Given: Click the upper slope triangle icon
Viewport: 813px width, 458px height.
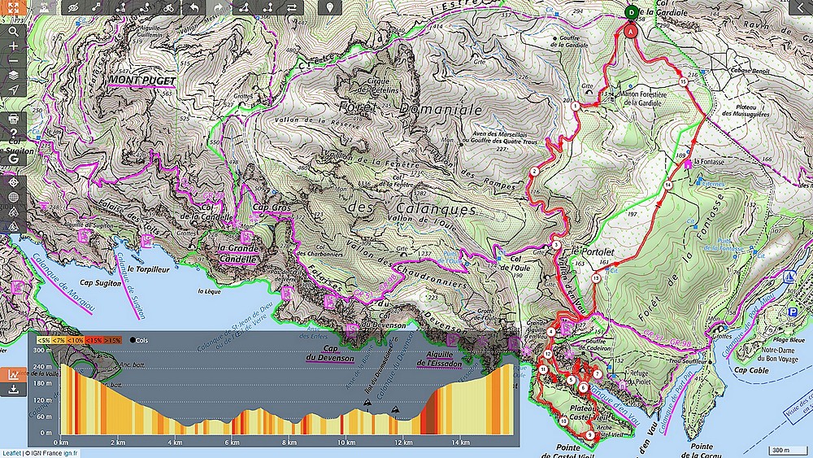Looking at the screenshot, I should pos(13,212).
